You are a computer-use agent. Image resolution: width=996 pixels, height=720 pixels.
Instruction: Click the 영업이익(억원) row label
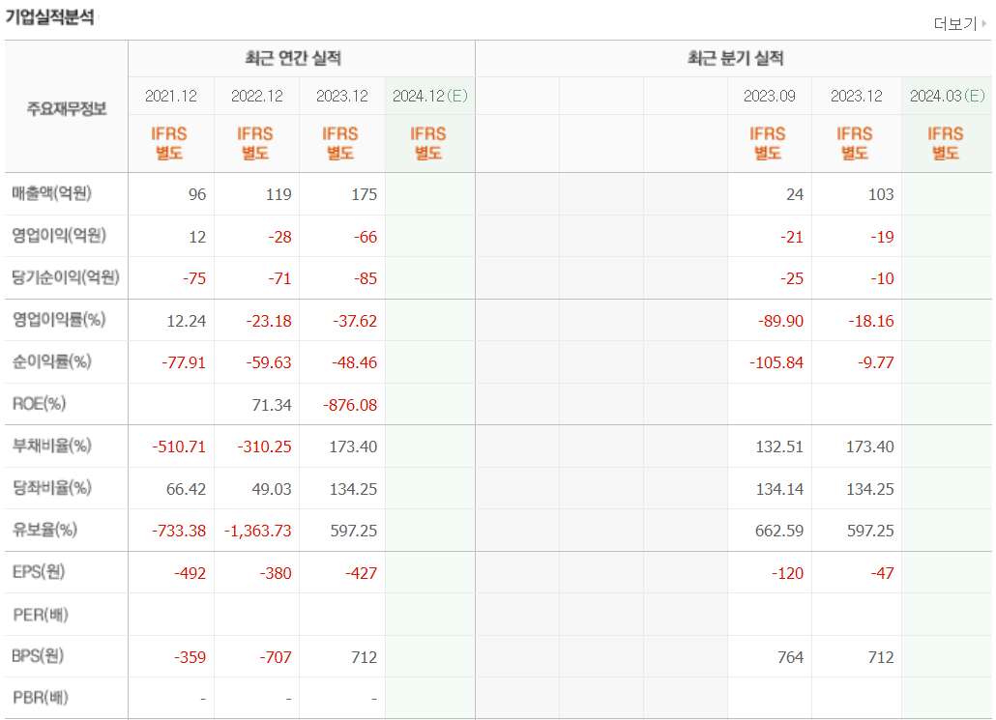(58, 236)
